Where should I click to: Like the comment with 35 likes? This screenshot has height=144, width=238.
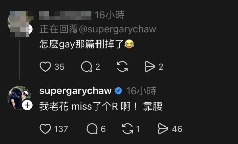(45, 67)
